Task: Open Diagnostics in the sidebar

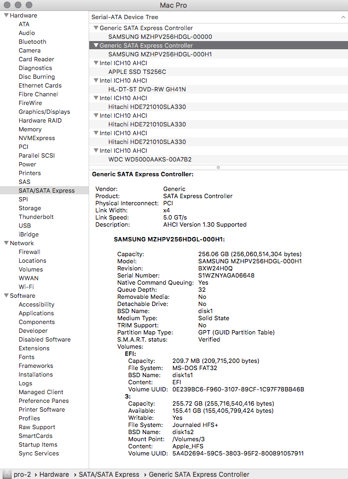Action: point(35,68)
